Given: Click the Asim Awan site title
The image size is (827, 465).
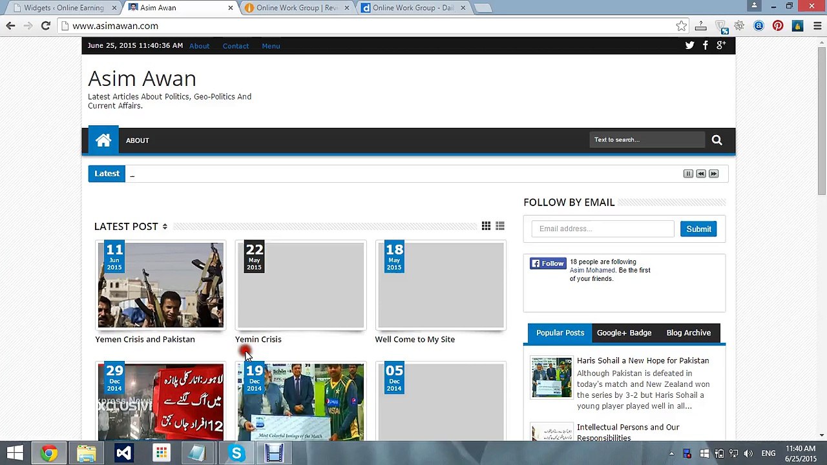Looking at the screenshot, I should tap(142, 78).
